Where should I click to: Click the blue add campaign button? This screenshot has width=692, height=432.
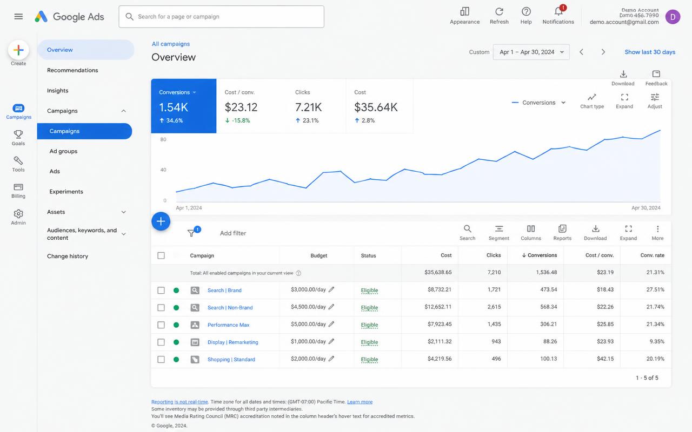click(161, 221)
